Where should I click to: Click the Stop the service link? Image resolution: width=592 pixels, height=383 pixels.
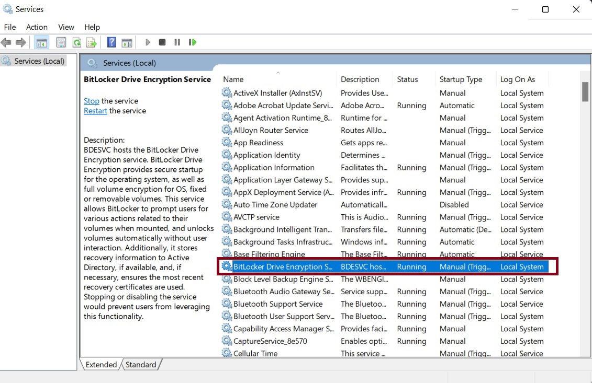click(x=92, y=101)
